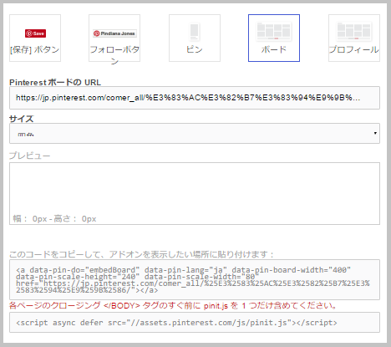Click the プレビュー label

pos(30,156)
